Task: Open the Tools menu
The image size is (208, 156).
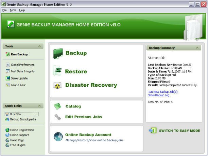Action: click(x=13, y=10)
